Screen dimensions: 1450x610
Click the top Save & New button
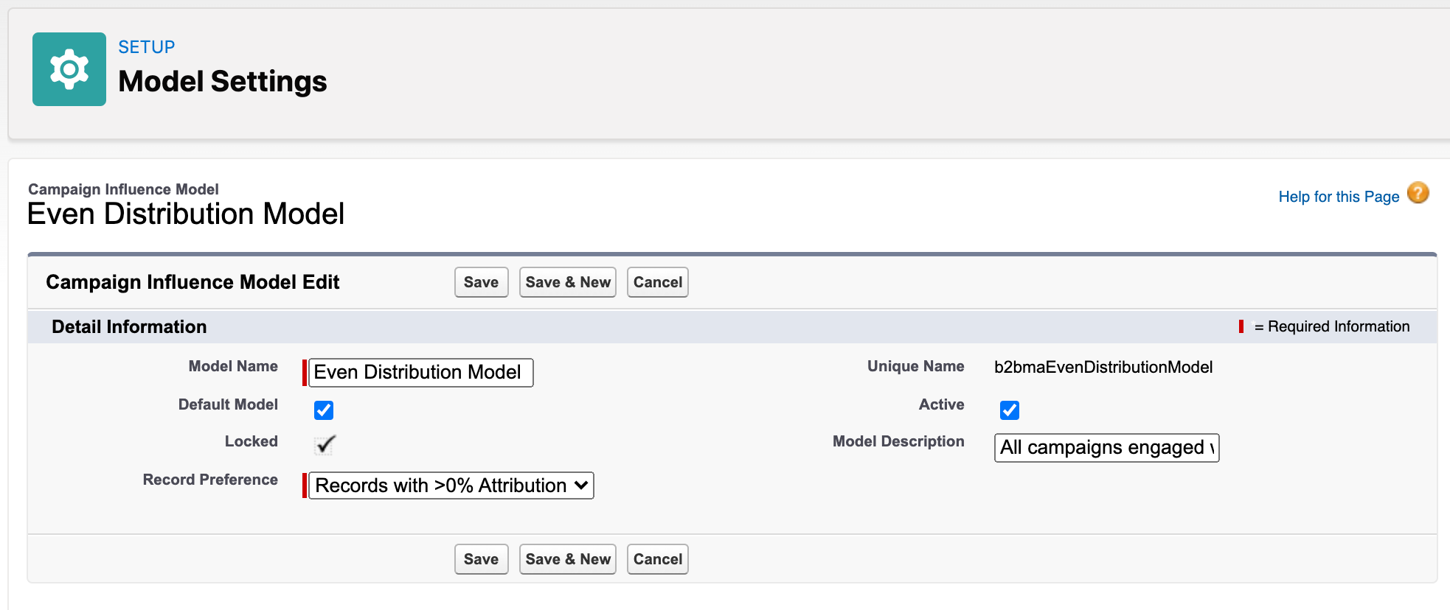click(x=568, y=282)
